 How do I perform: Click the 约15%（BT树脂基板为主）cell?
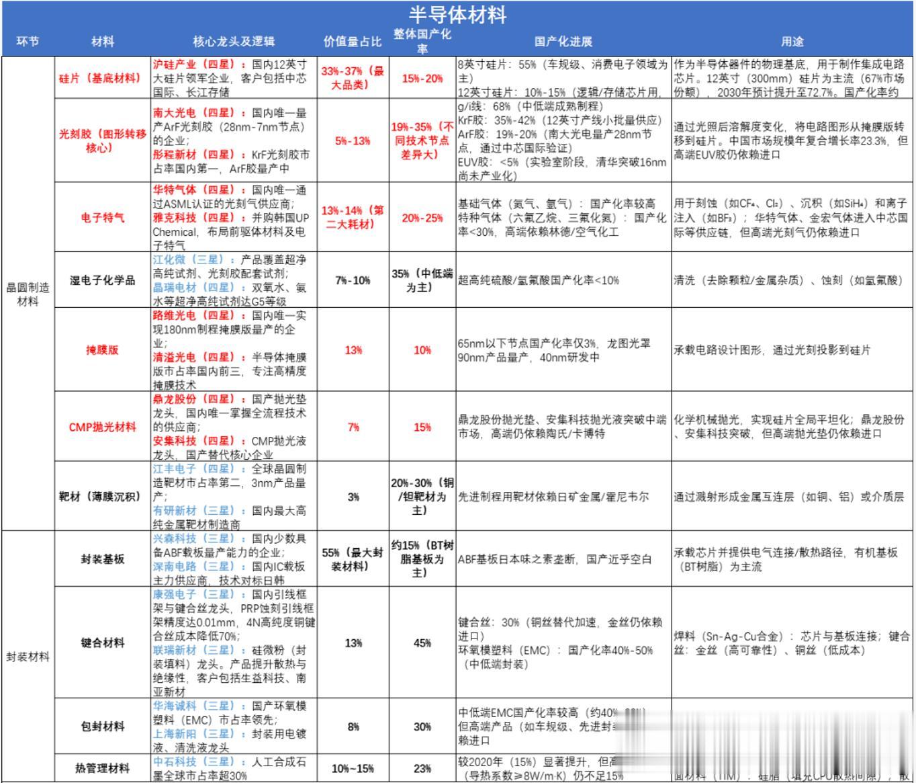coord(422,559)
